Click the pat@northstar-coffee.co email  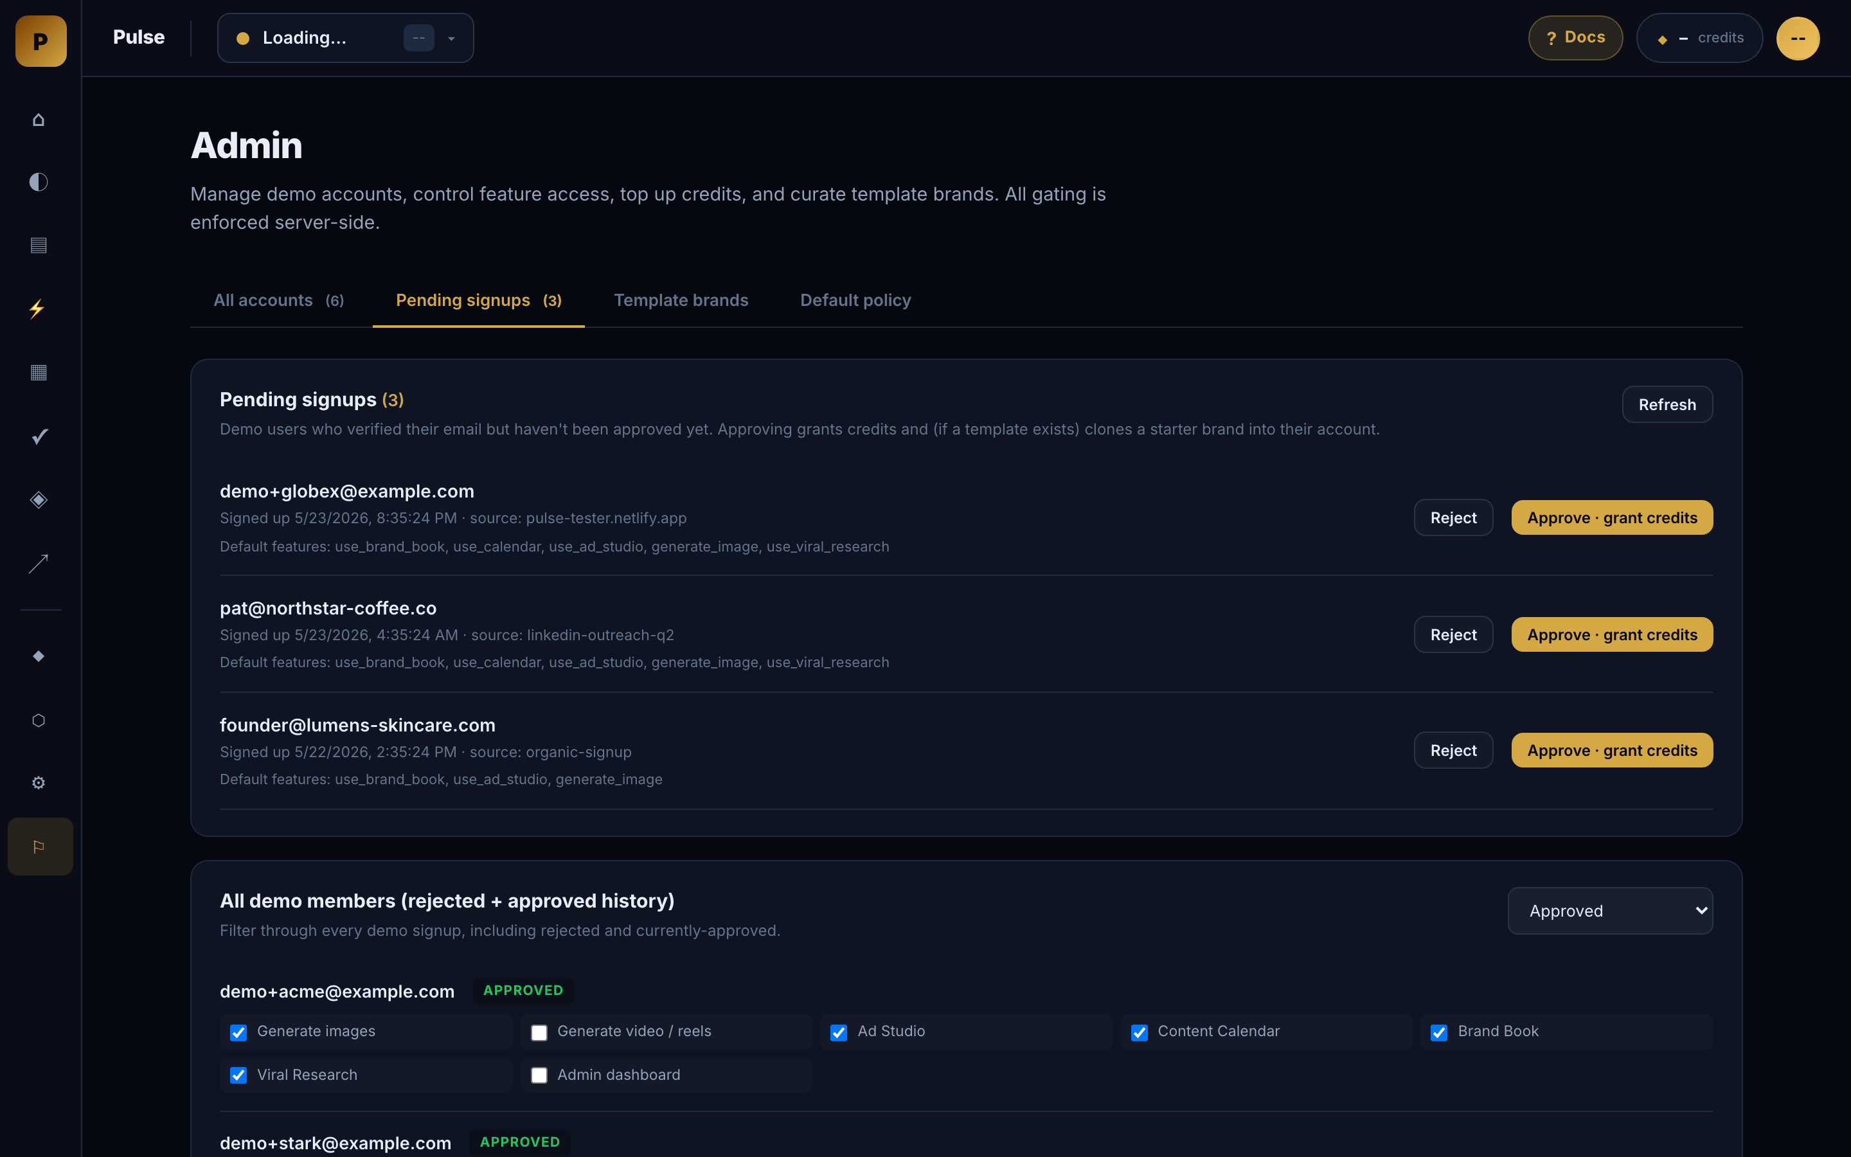[x=328, y=608]
